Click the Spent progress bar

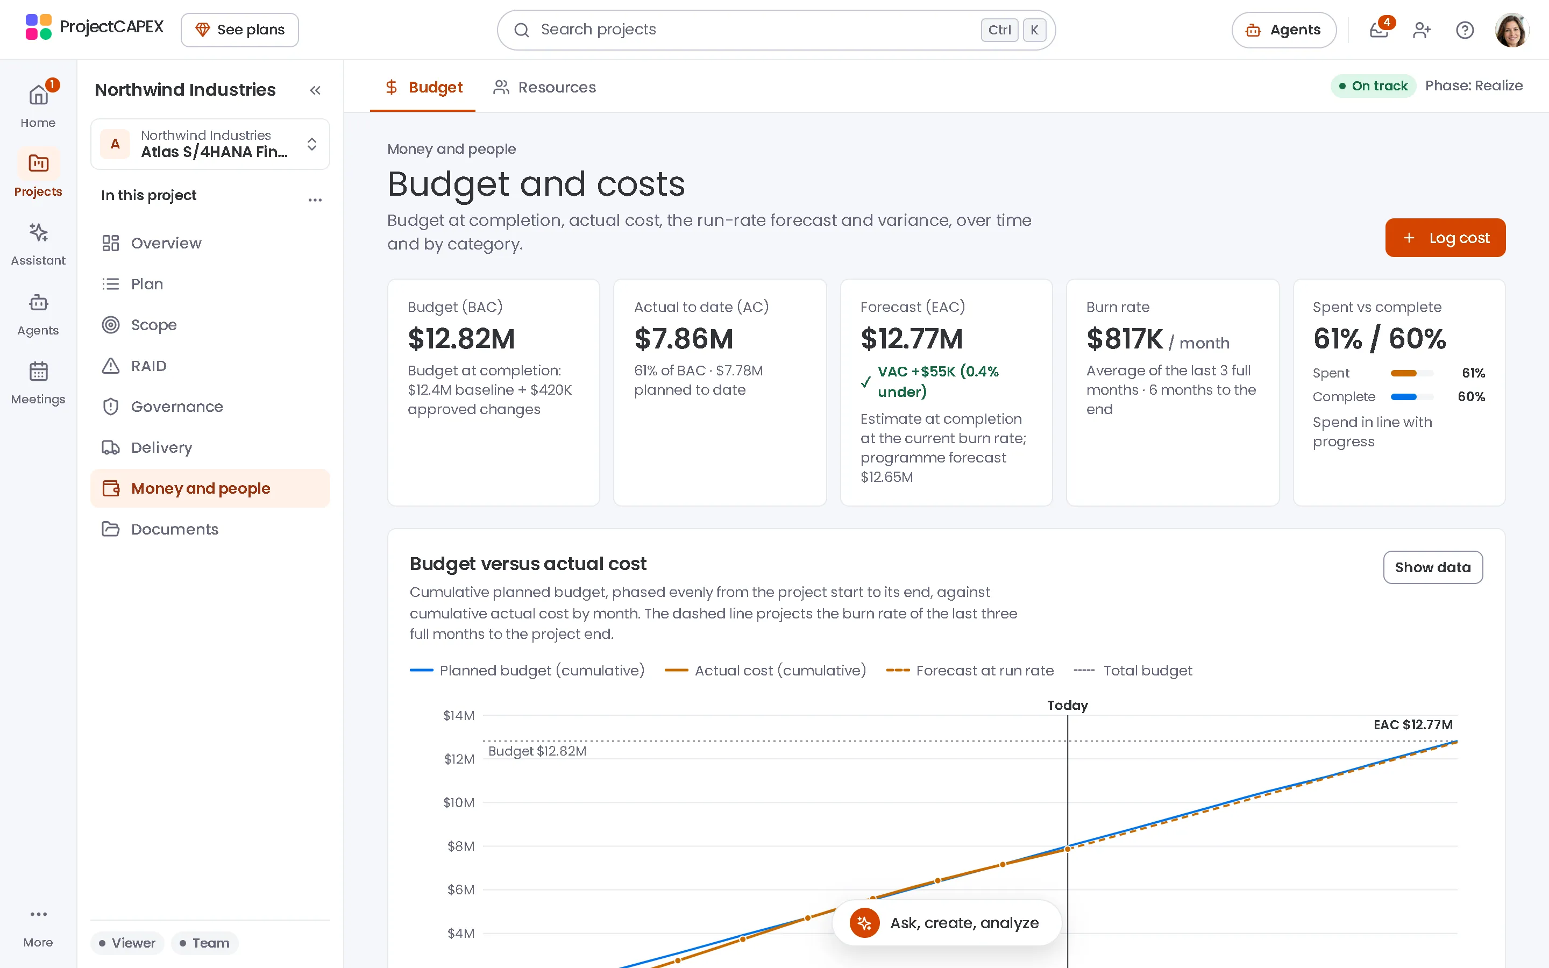[x=1411, y=373]
